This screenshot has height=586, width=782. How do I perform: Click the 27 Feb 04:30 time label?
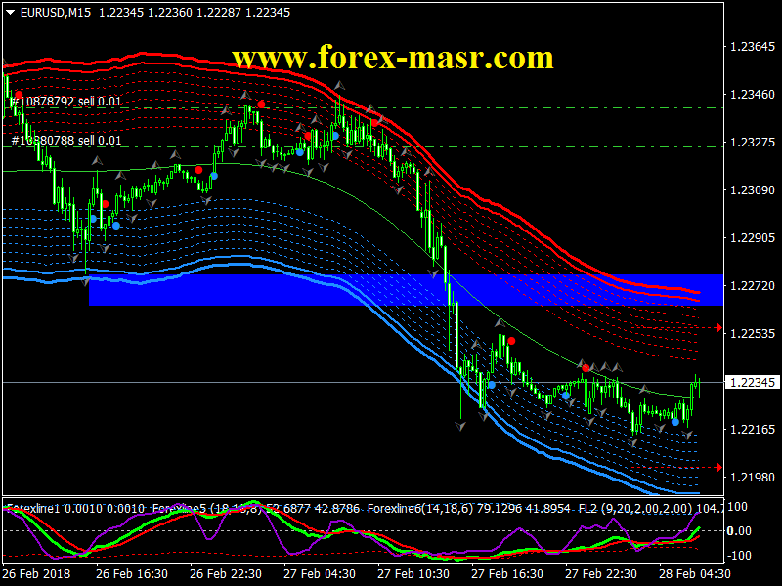[x=320, y=574]
